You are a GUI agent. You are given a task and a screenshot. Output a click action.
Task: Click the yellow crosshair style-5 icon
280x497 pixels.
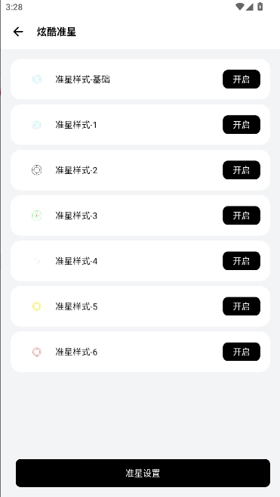[x=37, y=306]
